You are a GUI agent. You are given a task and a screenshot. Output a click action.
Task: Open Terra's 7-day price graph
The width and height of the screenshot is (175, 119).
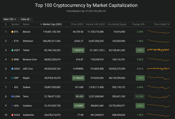159,96
